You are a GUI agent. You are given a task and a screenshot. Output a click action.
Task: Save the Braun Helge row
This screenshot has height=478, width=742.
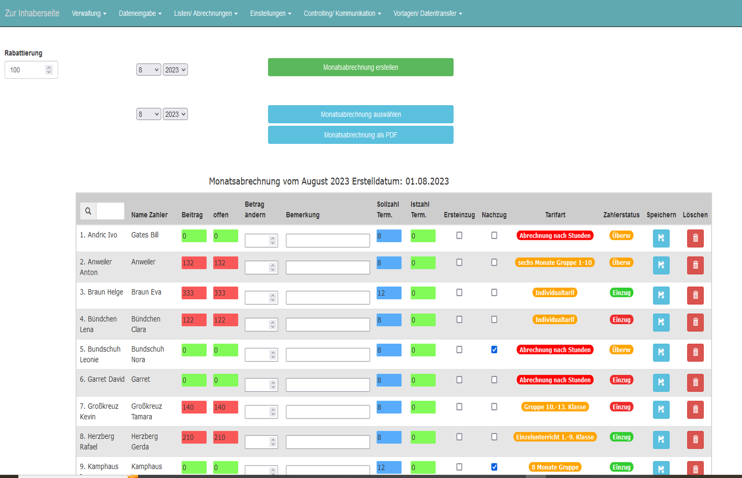(661, 295)
